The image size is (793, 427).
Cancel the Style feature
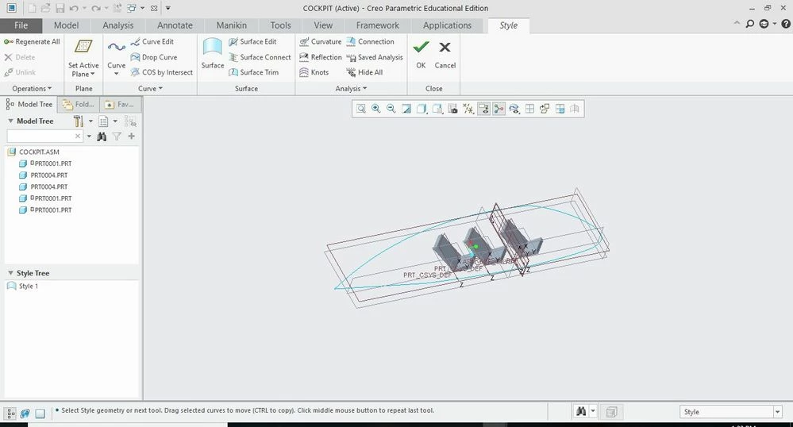[x=445, y=54]
